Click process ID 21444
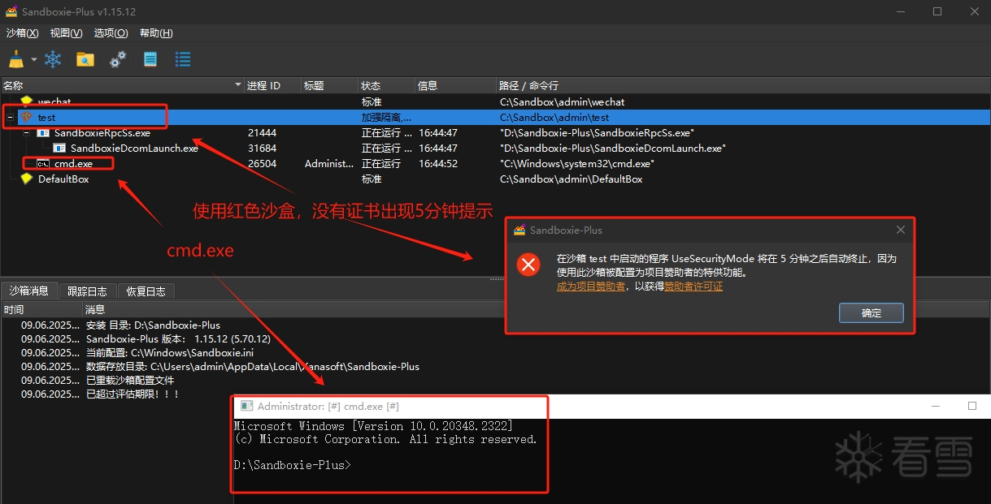 coord(262,132)
